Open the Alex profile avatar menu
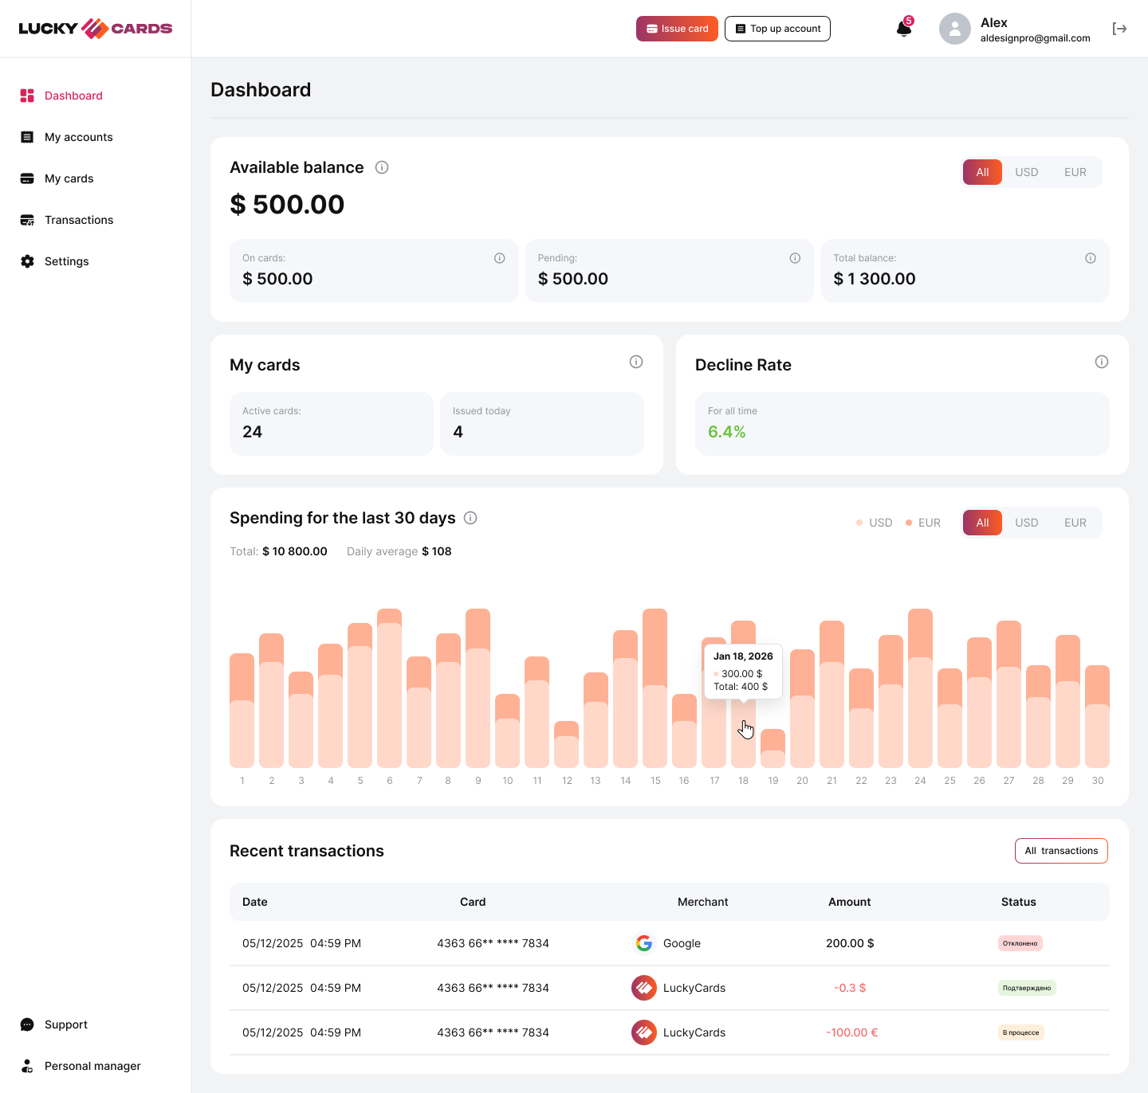This screenshot has width=1148, height=1093. coord(954,28)
